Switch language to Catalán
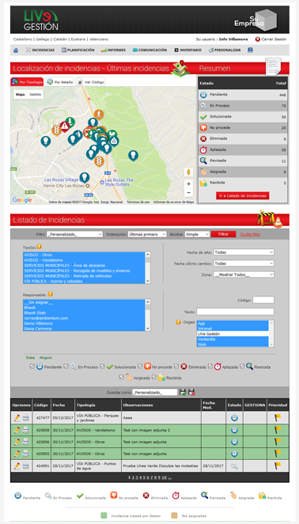 coord(60,39)
